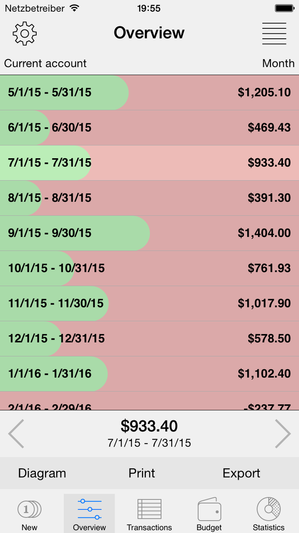Tap the Print button
Screen dimensions: 299x533
pyautogui.click(x=142, y=473)
